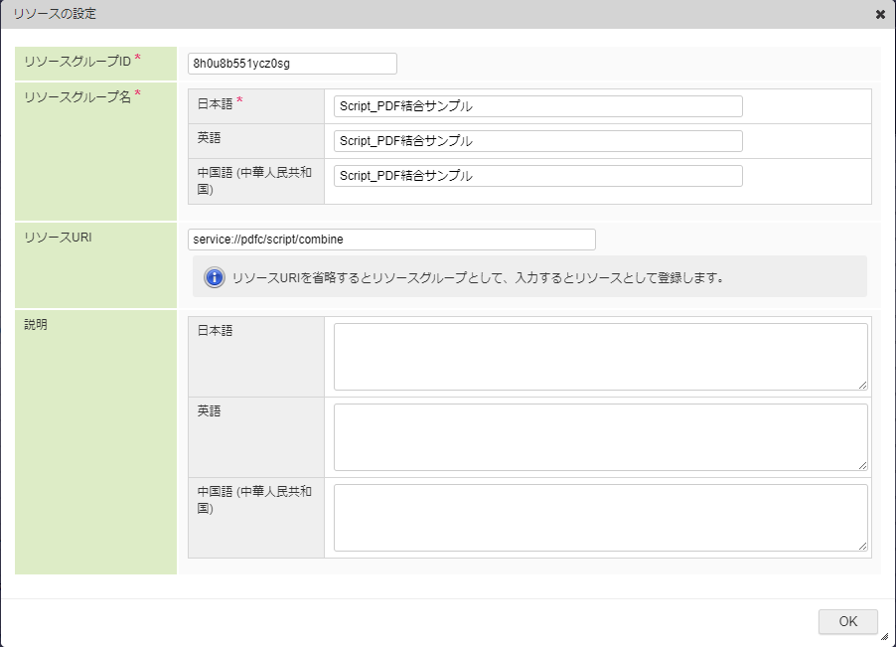Click the リソースURI label
Image resolution: width=896 pixels, height=647 pixels.
click(58, 238)
